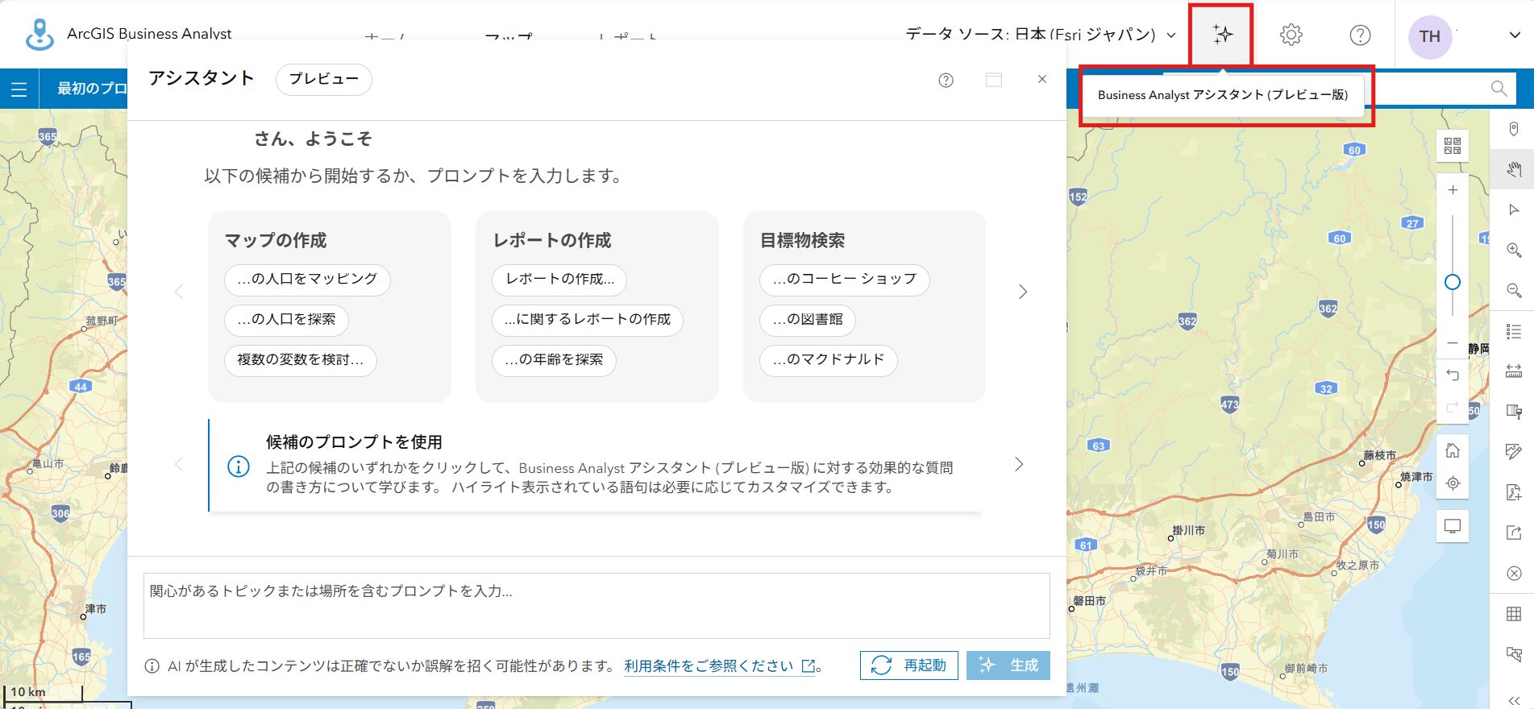The height and width of the screenshot is (709, 1534).
Task: Choose …の人口を探索 prompt
Action: coord(286,320)
